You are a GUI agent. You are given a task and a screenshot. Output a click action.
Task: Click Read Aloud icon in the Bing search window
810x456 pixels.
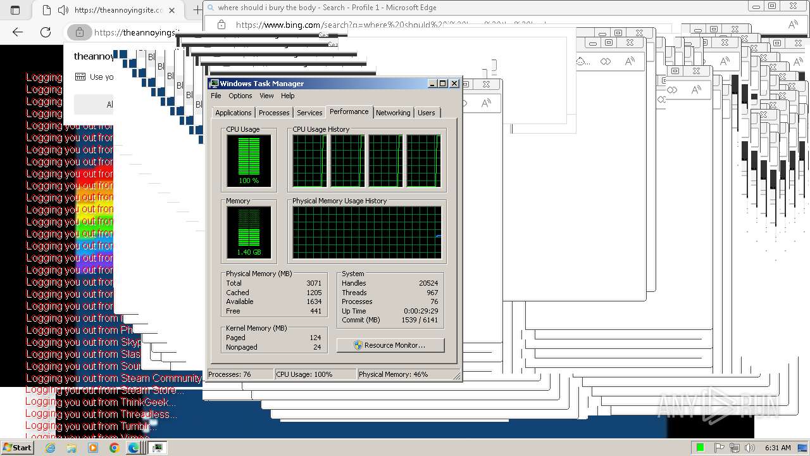pos(792,25)
